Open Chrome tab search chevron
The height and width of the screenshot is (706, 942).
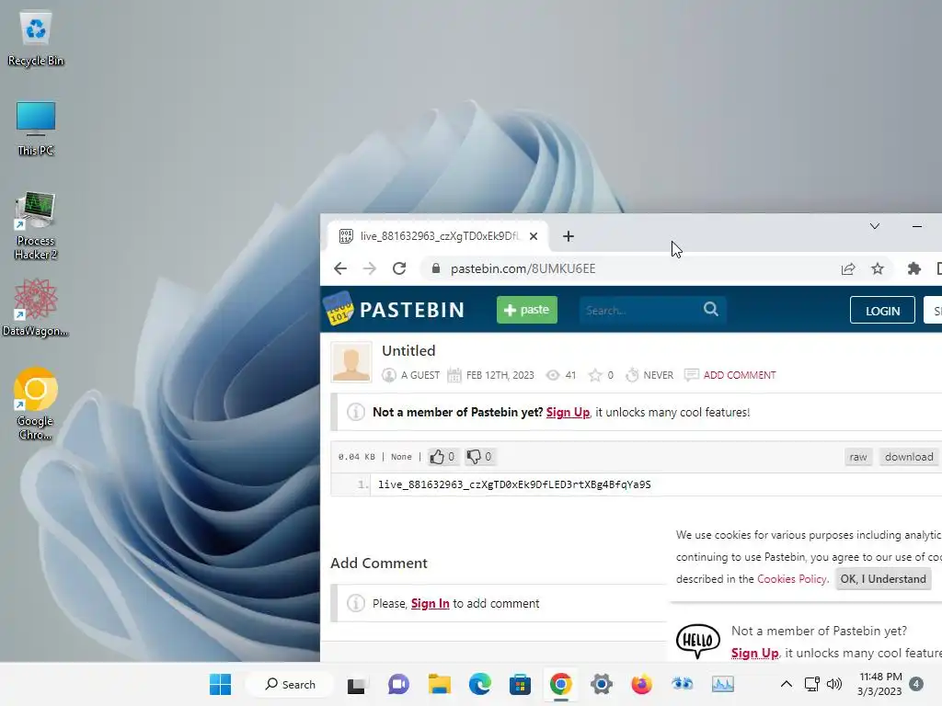pyautogui.click(x=875, y=226)
